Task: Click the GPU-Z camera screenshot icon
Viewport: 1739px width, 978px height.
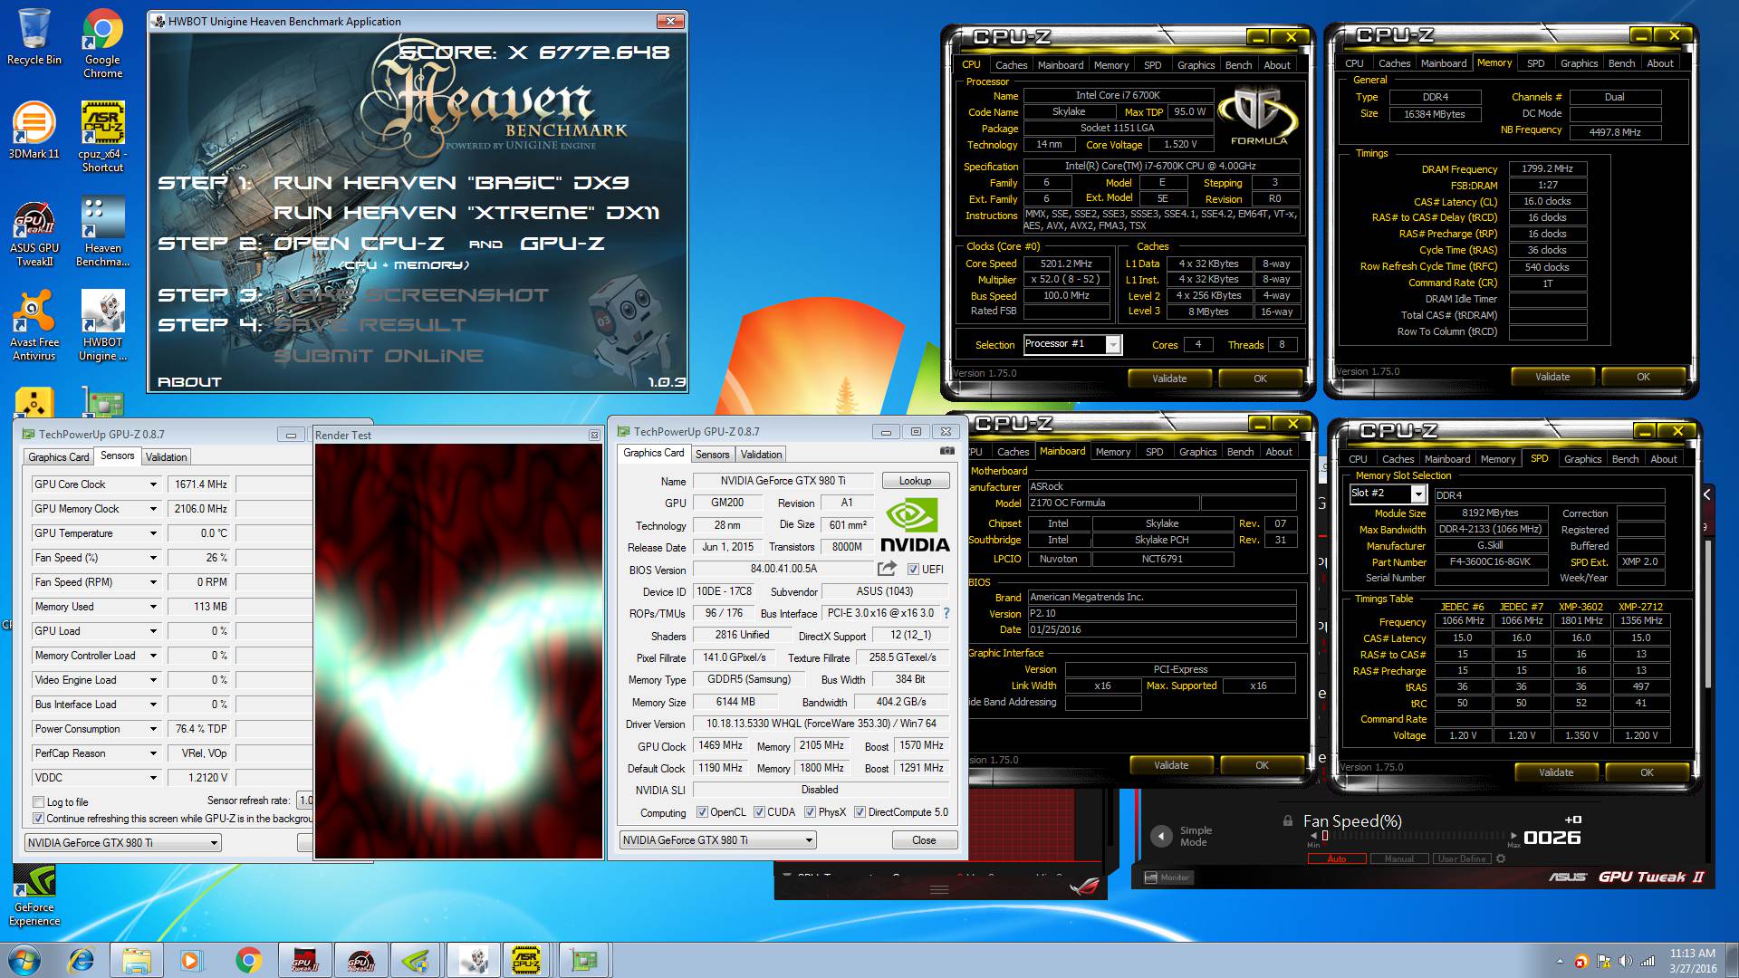Action: click(x=946, y=451)
